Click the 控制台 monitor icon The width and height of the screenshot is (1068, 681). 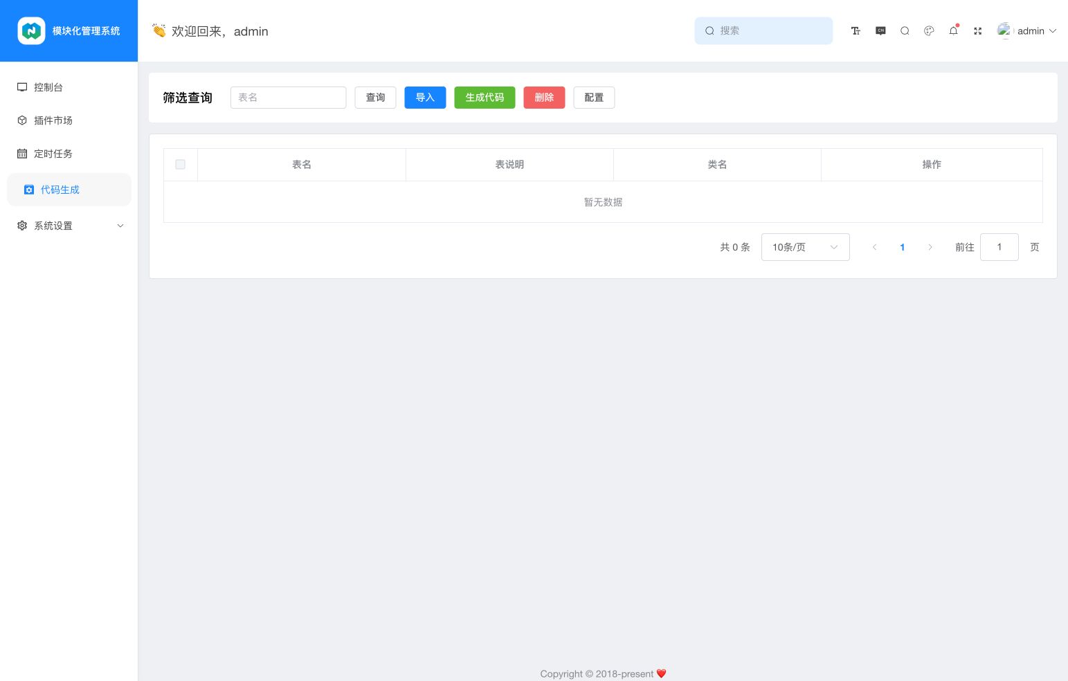pos(22,87)
